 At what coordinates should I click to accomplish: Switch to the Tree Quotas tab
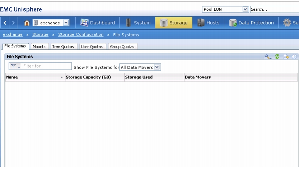click(63, 47)
